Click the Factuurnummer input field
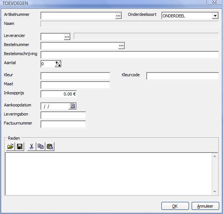223x214 pixels. coord(63,124)
